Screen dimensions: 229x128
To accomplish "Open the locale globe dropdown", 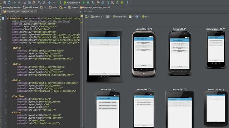I will pyautogui.click(x=137, y=17).
